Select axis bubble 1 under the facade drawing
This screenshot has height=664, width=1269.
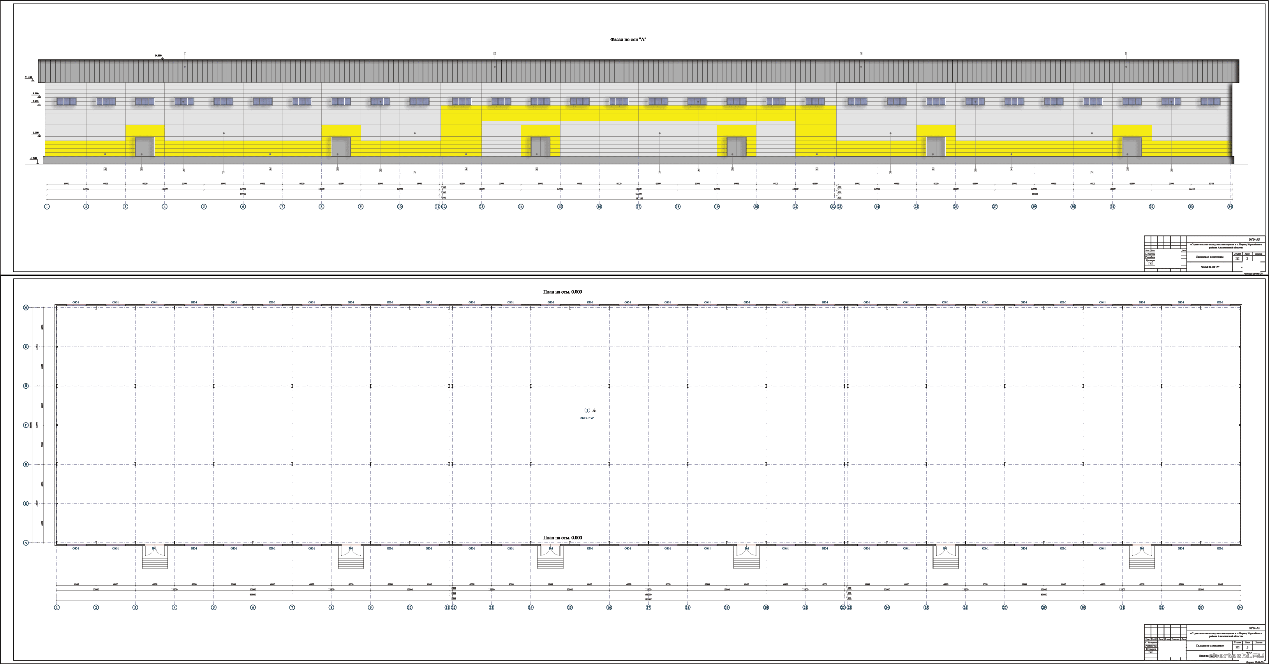[x=47, y=207]
